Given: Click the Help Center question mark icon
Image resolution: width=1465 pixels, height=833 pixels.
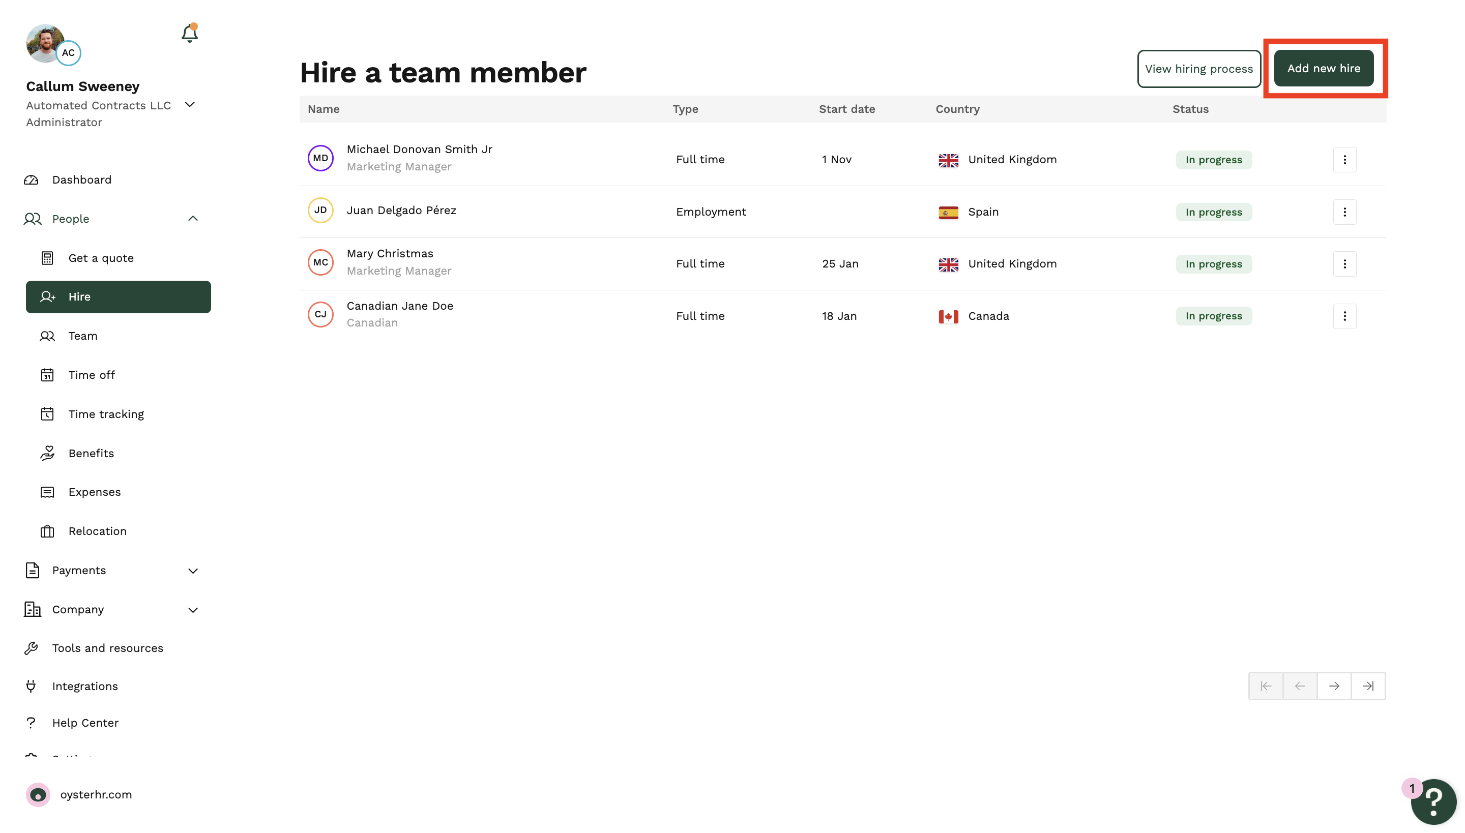Looking at the screenshot, I should point(31,723).
